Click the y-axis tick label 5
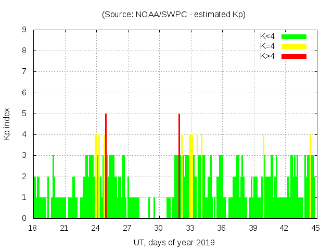 click(24, 114)
